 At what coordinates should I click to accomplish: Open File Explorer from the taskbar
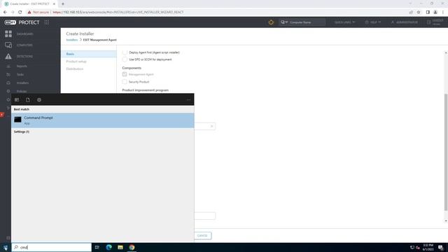(120, 247)
